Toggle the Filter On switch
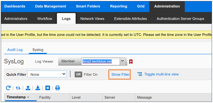The width and height of the screenshot is (213, 103). click(x=79, y=74)
